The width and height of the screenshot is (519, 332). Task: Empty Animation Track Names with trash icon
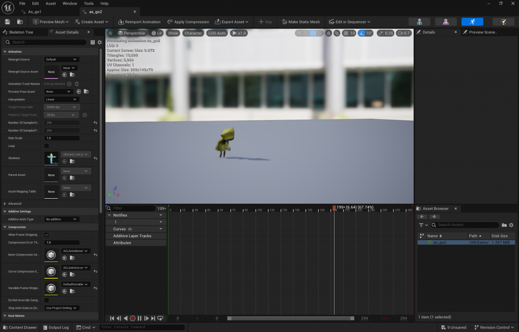coord(77,84)
